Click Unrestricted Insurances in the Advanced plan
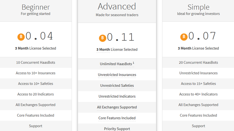Screen dimensions: 234x131 click(x=117, y=75)
